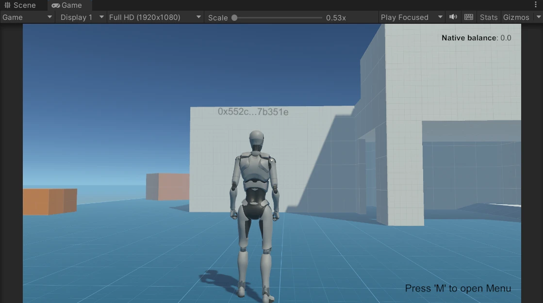Click the Scale slider handle
Viewport: 543px width, 303px height.
click(234, 17)
